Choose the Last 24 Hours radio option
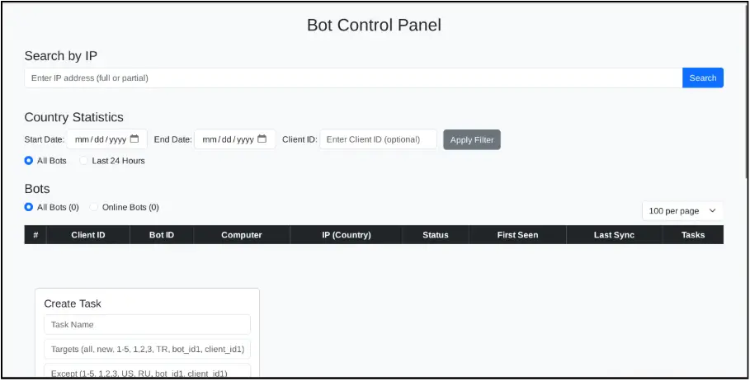 [83, 161]
